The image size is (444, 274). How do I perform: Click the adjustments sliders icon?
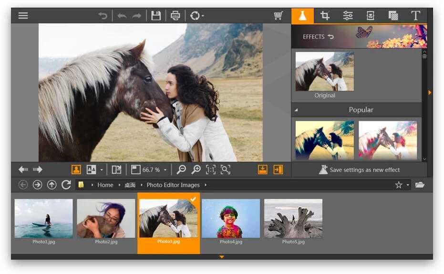348,16
